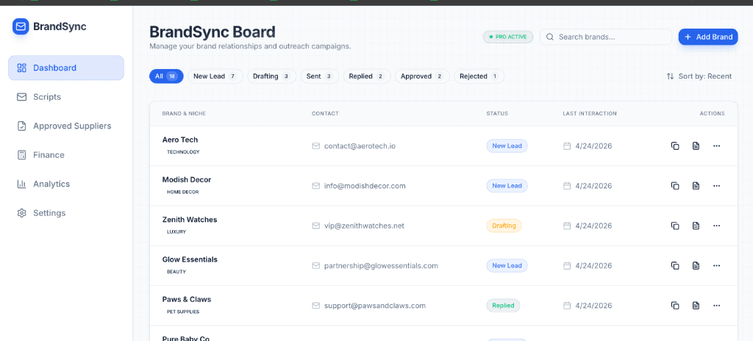Focus the Search brands field
This screenshot has width=753, height=341.
(606, 37)
